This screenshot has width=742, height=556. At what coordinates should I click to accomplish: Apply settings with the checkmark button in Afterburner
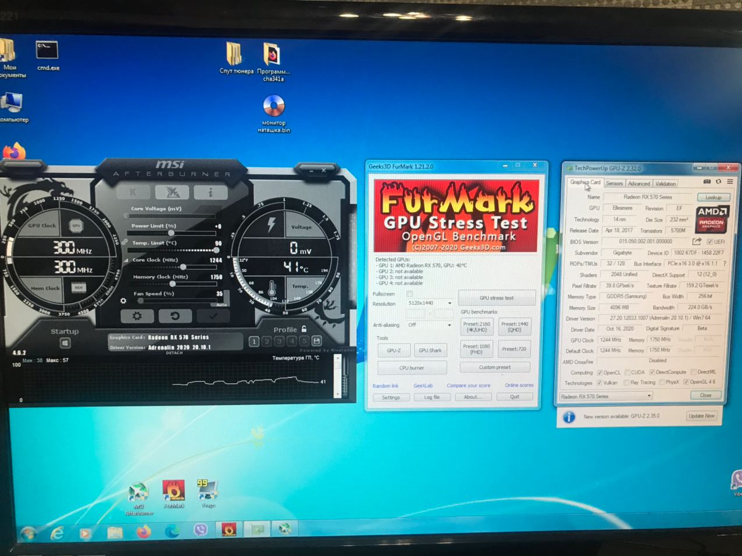(213, 316)
